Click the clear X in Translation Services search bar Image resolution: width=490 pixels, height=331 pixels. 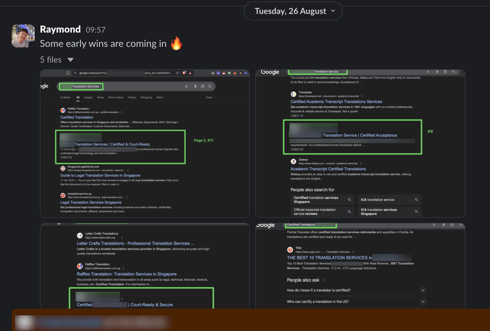point(186,87)
